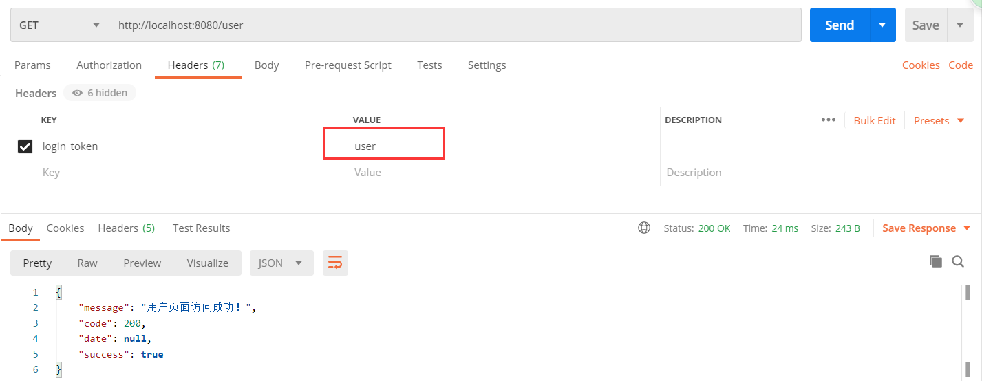Screen dimensions: 982x381
Task: Show the 6 hidden headers
Action: point(100,93)
